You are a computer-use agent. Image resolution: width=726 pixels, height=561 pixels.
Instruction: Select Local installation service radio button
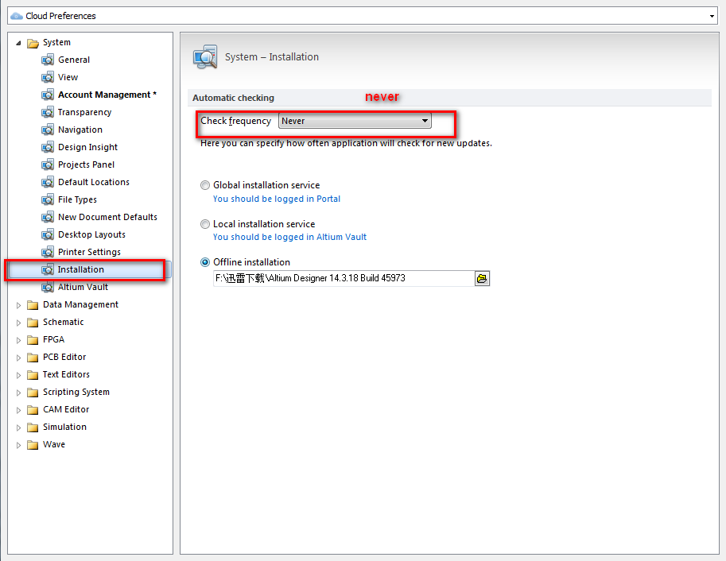[206, 224]
